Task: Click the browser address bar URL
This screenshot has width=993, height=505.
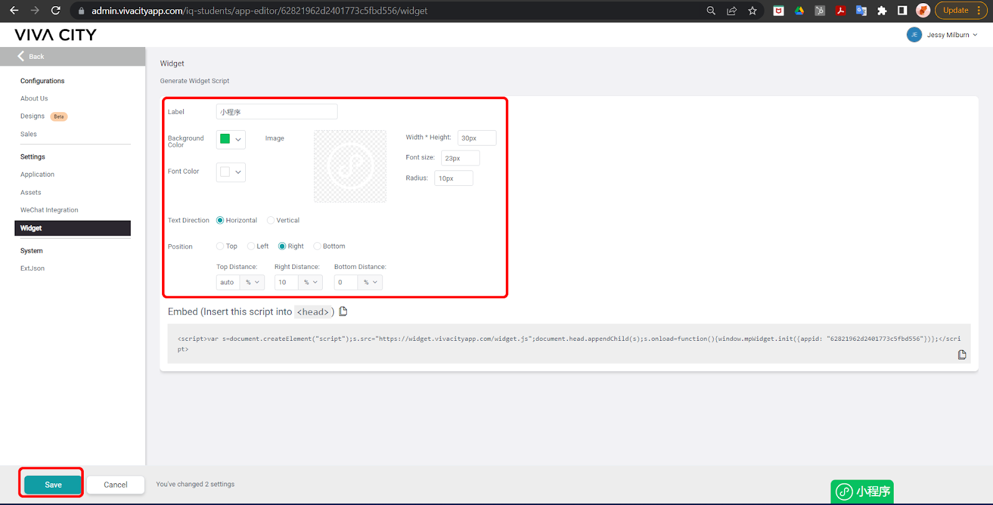Action: pyautogui.click(x=259, y=11)
